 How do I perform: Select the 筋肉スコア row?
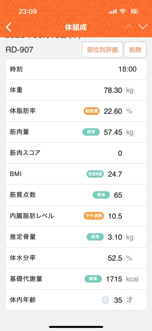76,153
